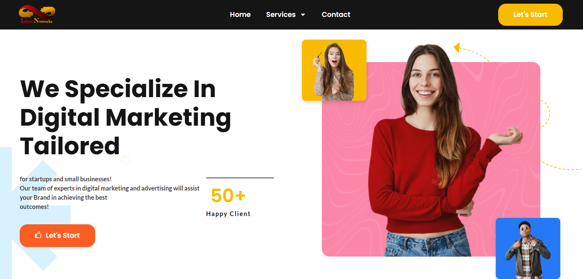Click the 50+ counter number
The width and height of the screenshot is (583, 279).
(x=228, y=195)
